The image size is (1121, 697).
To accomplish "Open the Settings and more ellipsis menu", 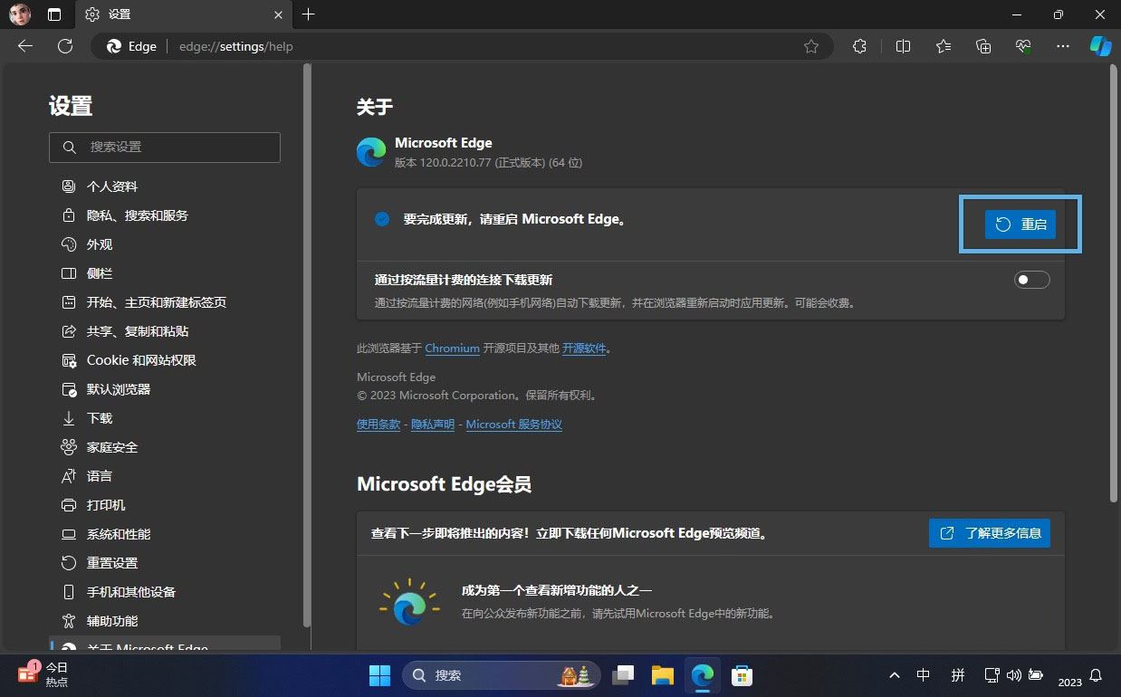I will click(x=1063, y=46).
